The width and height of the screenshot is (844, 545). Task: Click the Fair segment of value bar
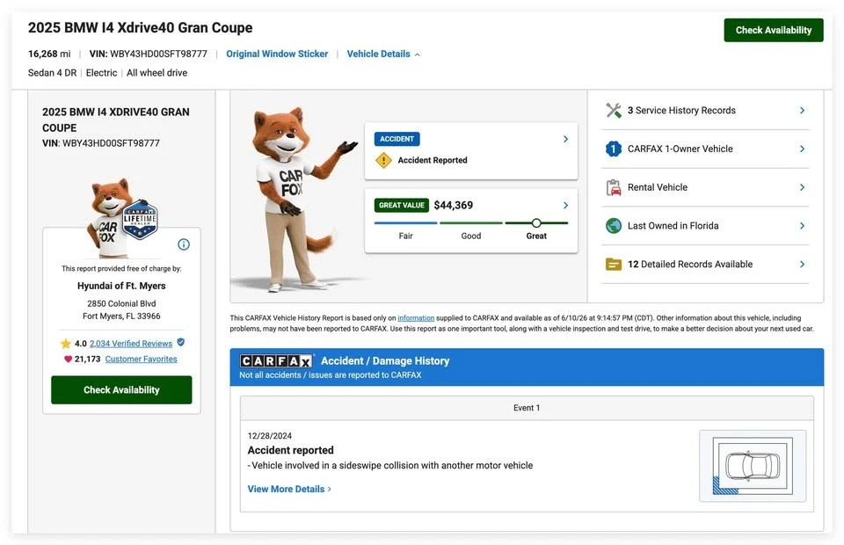[406, 222]
